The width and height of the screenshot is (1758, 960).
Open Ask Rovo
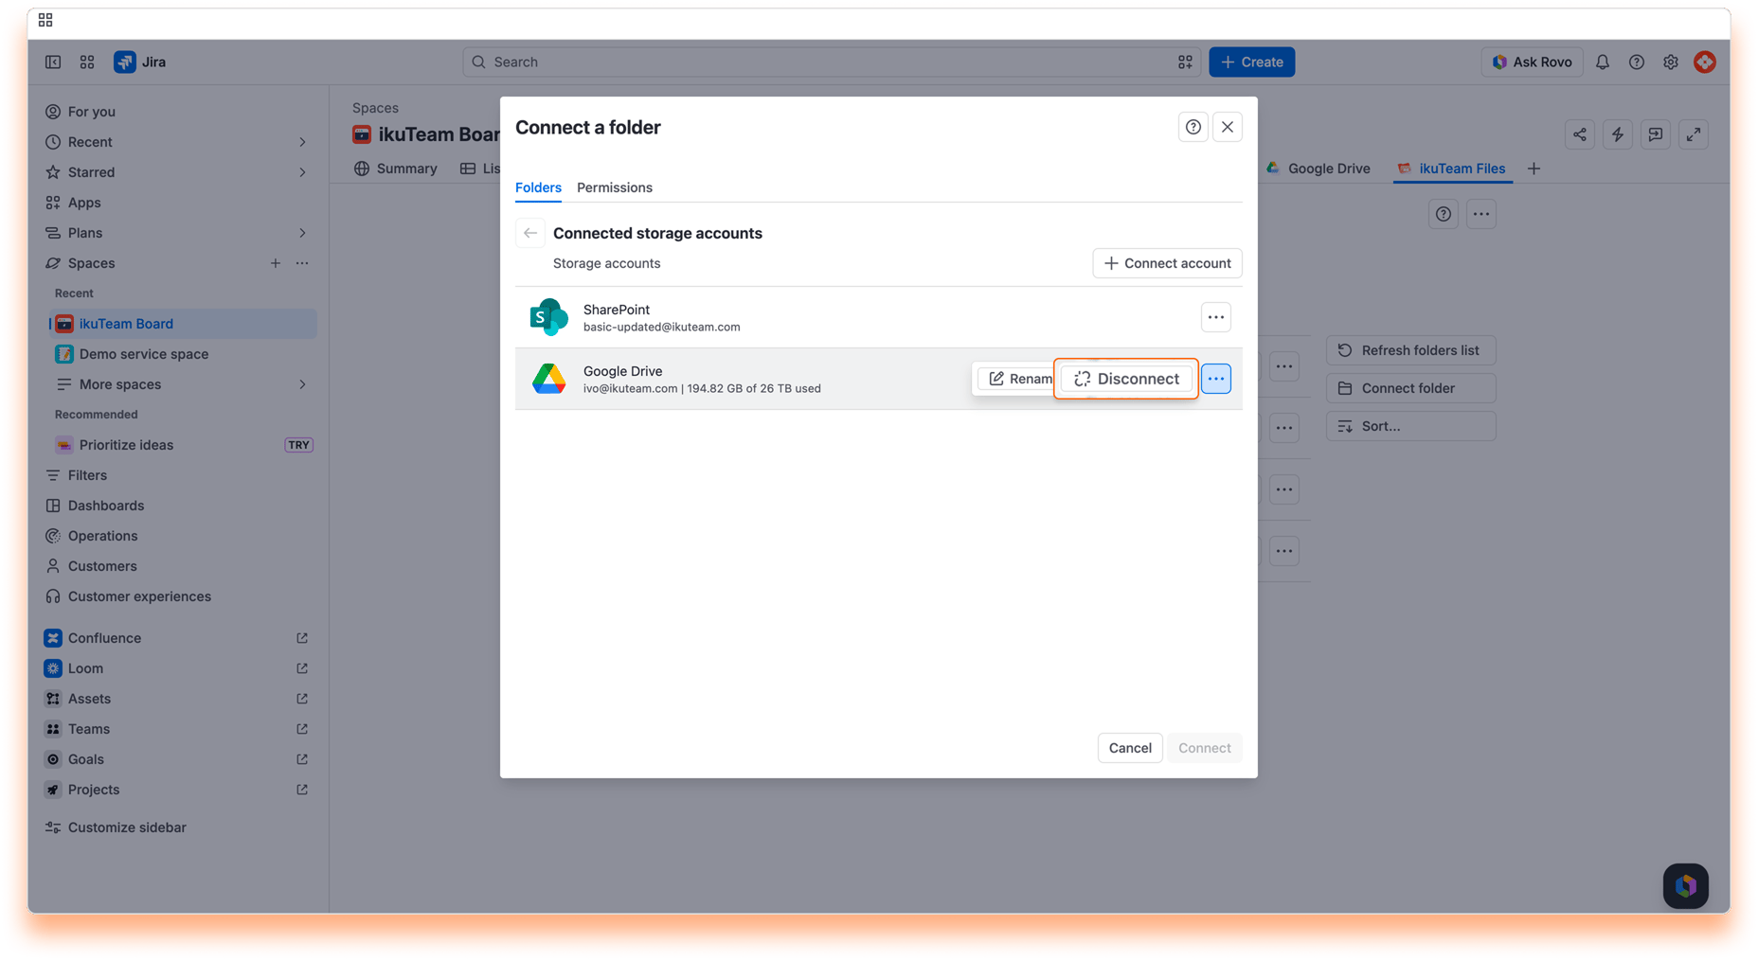1532,62
